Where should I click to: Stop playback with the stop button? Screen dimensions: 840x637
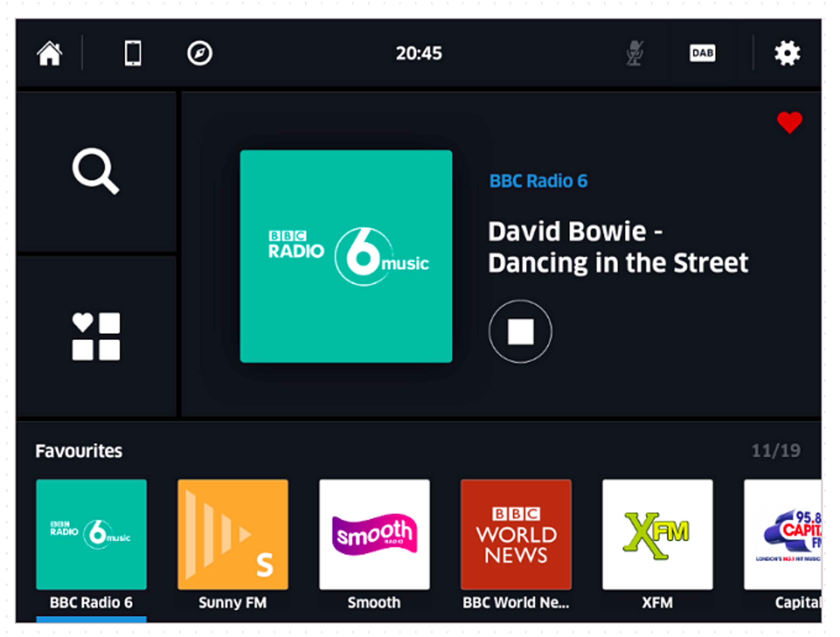[520, 332]
